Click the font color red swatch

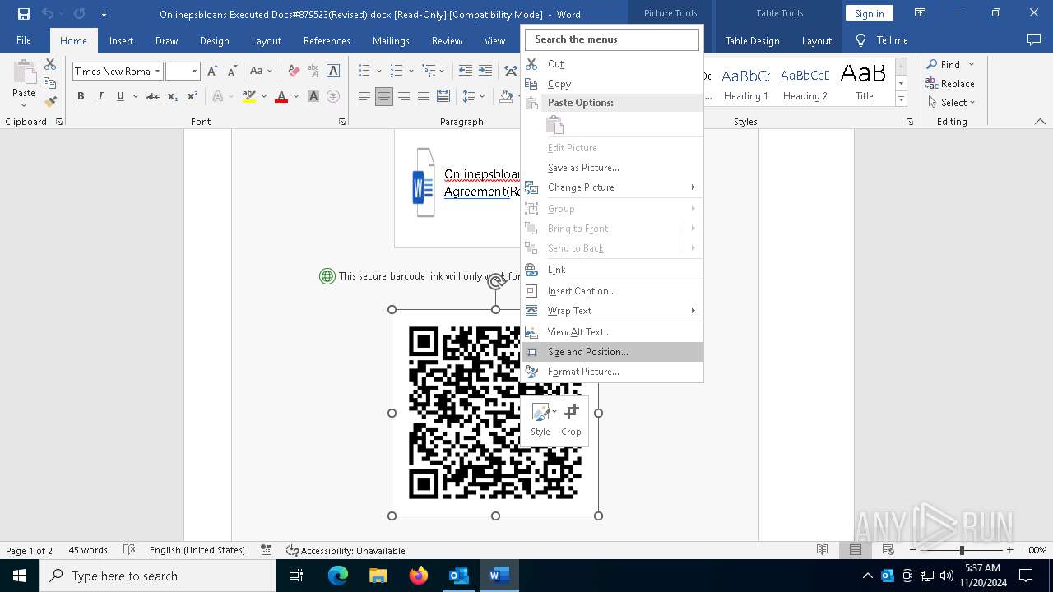[281, 96]
